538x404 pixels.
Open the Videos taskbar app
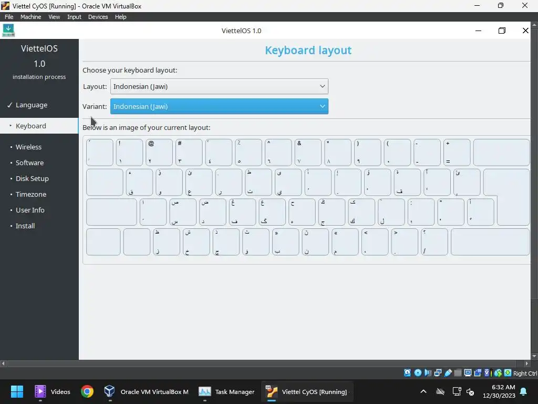click(53, 391)
